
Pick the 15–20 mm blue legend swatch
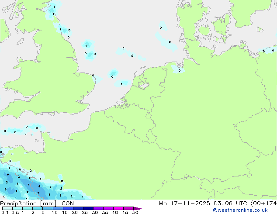click(68, 208)
